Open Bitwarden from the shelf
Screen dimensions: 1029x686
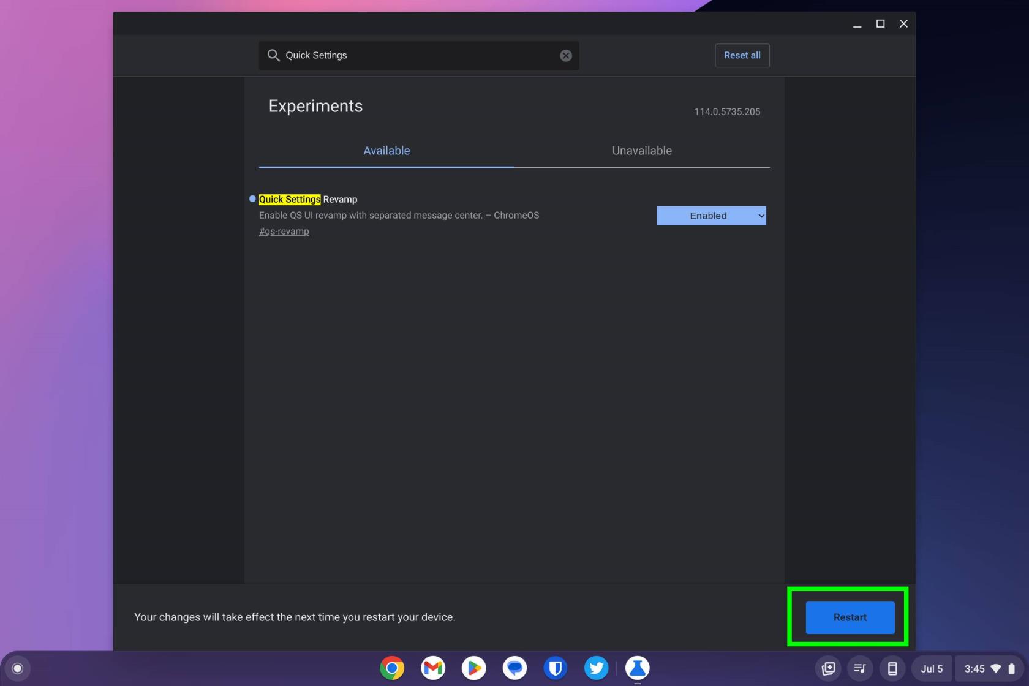(556, 668)
